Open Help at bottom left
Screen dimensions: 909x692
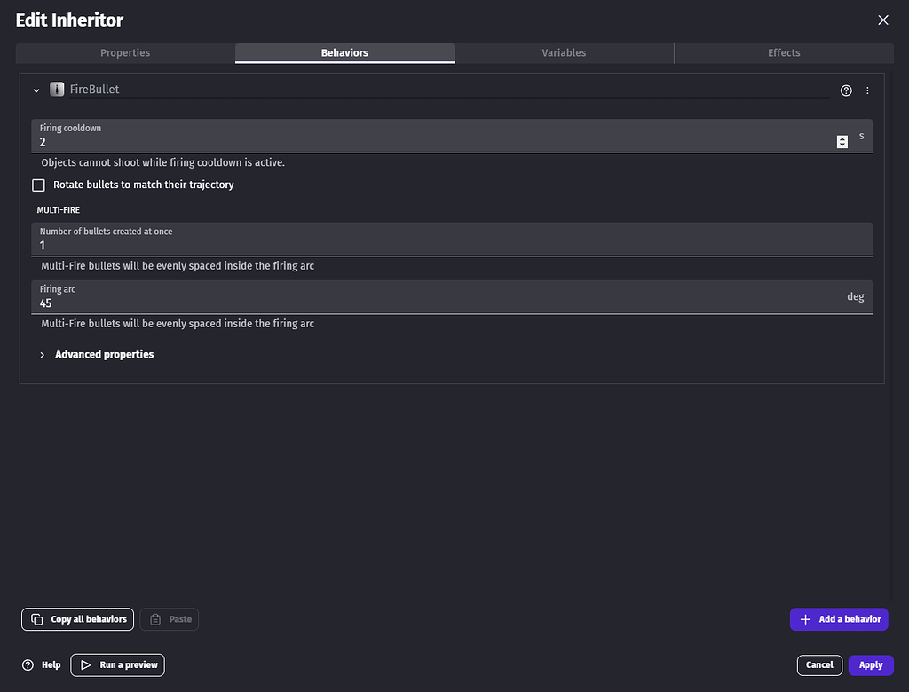click(x=41, y=664)
